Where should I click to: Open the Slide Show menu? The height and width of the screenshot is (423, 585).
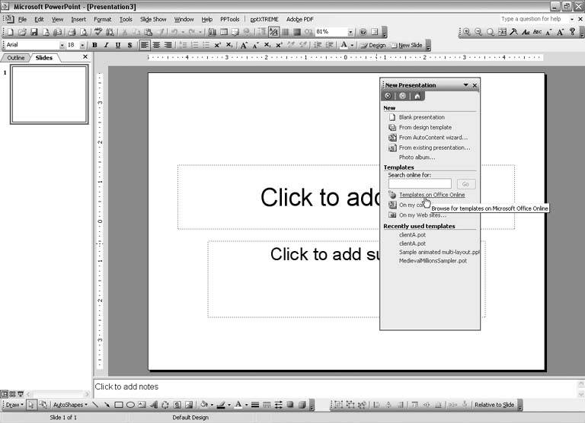pyautogui.click(x=153, y=19)
